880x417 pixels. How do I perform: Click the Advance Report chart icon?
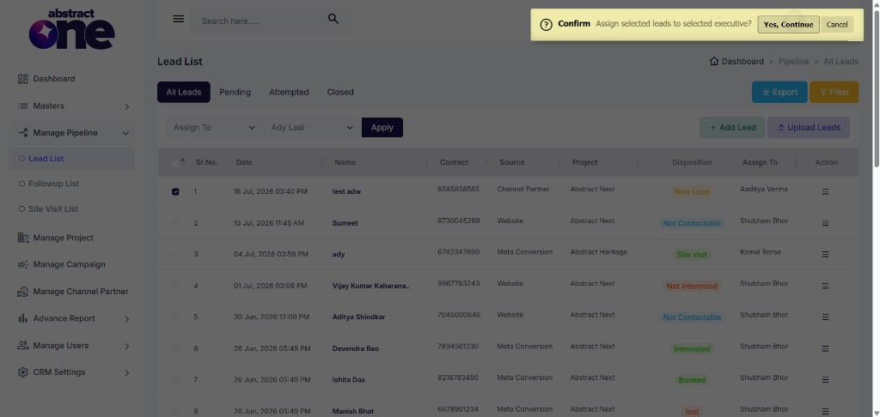[22, 318]
